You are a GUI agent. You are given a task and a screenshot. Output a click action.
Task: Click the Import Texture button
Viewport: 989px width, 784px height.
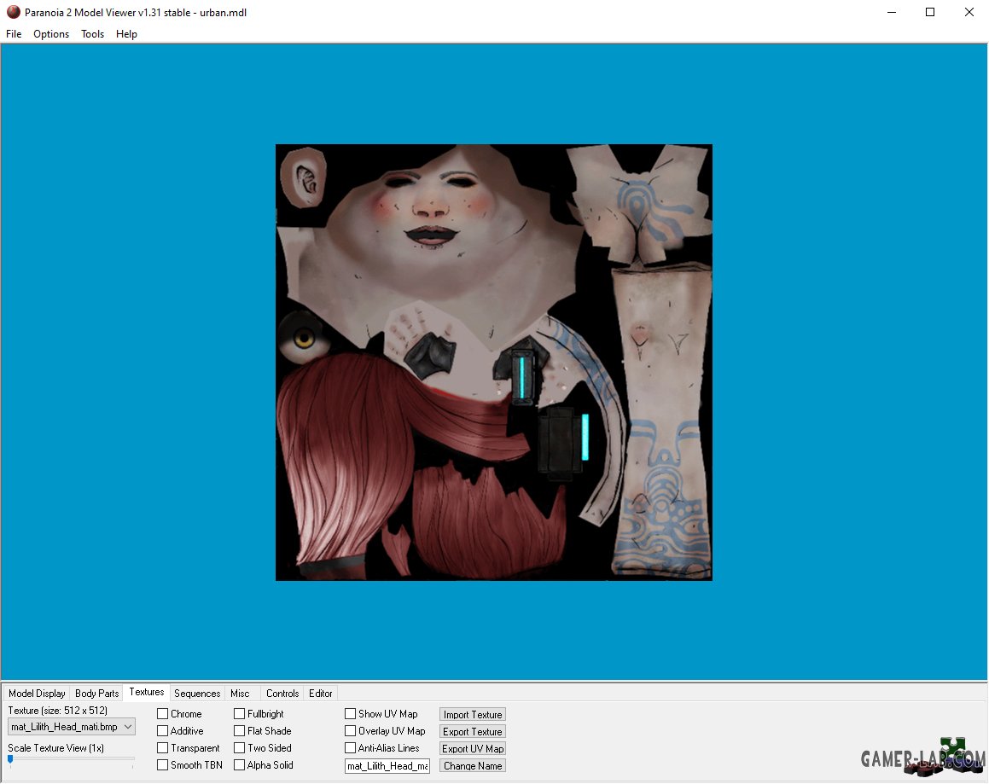[473, 715]
